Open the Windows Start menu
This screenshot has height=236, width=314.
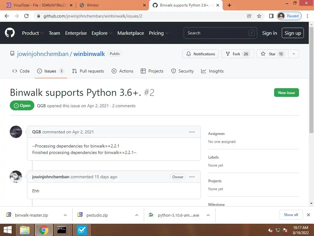(x=8, y=230)
